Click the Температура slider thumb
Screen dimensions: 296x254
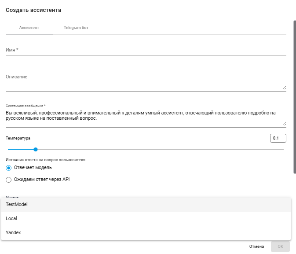[36, 149]
